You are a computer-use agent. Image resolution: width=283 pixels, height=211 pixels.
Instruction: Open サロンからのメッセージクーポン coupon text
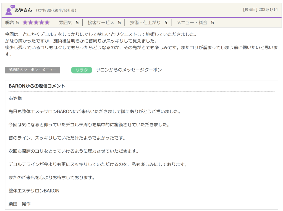[x=129, y=70]
